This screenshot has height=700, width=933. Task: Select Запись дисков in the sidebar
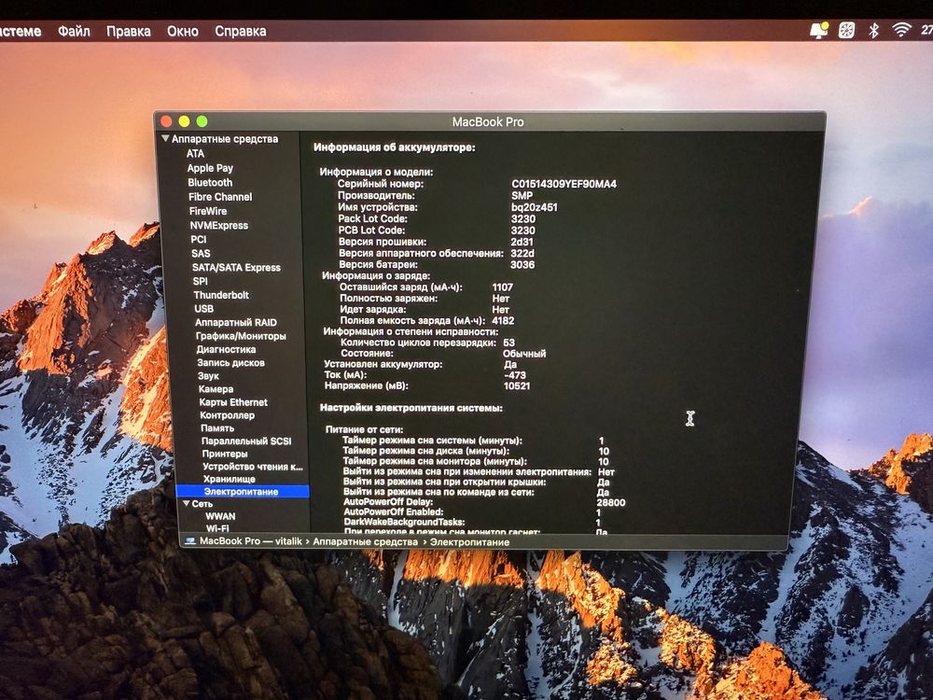tap(230, 362)
